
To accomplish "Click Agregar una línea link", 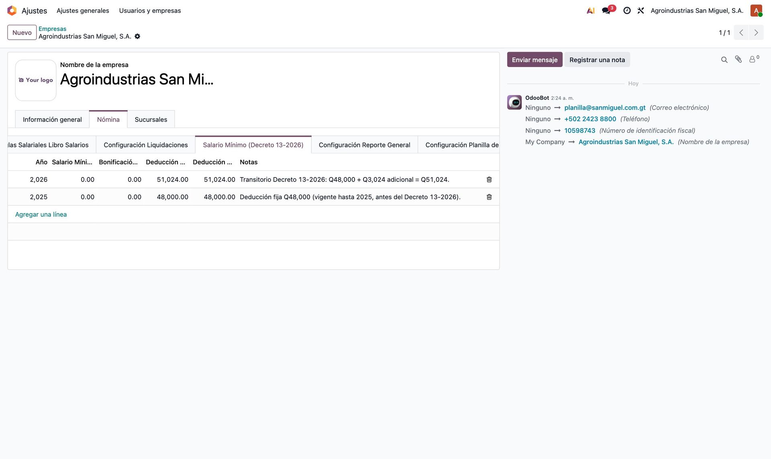I will [41, 214].
